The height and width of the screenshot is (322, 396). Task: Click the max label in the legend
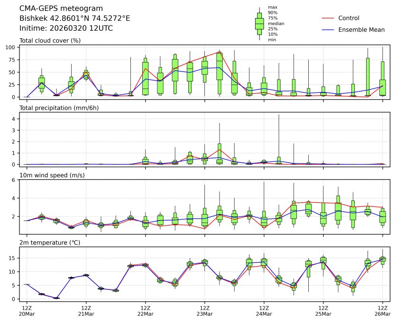coord(272,7)
